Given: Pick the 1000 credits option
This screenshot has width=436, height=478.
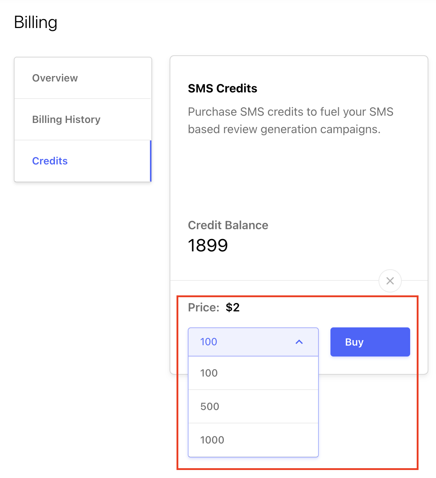Looking at the screenshot, I should click(253, 440).
